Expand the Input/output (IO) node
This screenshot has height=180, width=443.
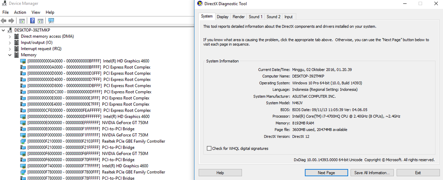click(x=10, y=42)
